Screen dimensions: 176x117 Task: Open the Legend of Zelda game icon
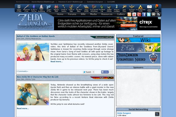[19, 8]
